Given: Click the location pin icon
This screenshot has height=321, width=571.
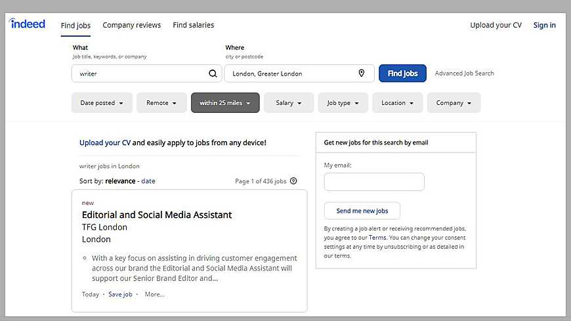Looking at the screenshot, I should [x=361, y=74].
